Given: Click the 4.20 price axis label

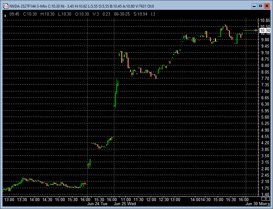Looking at the screenshot, I should point(265,143).
